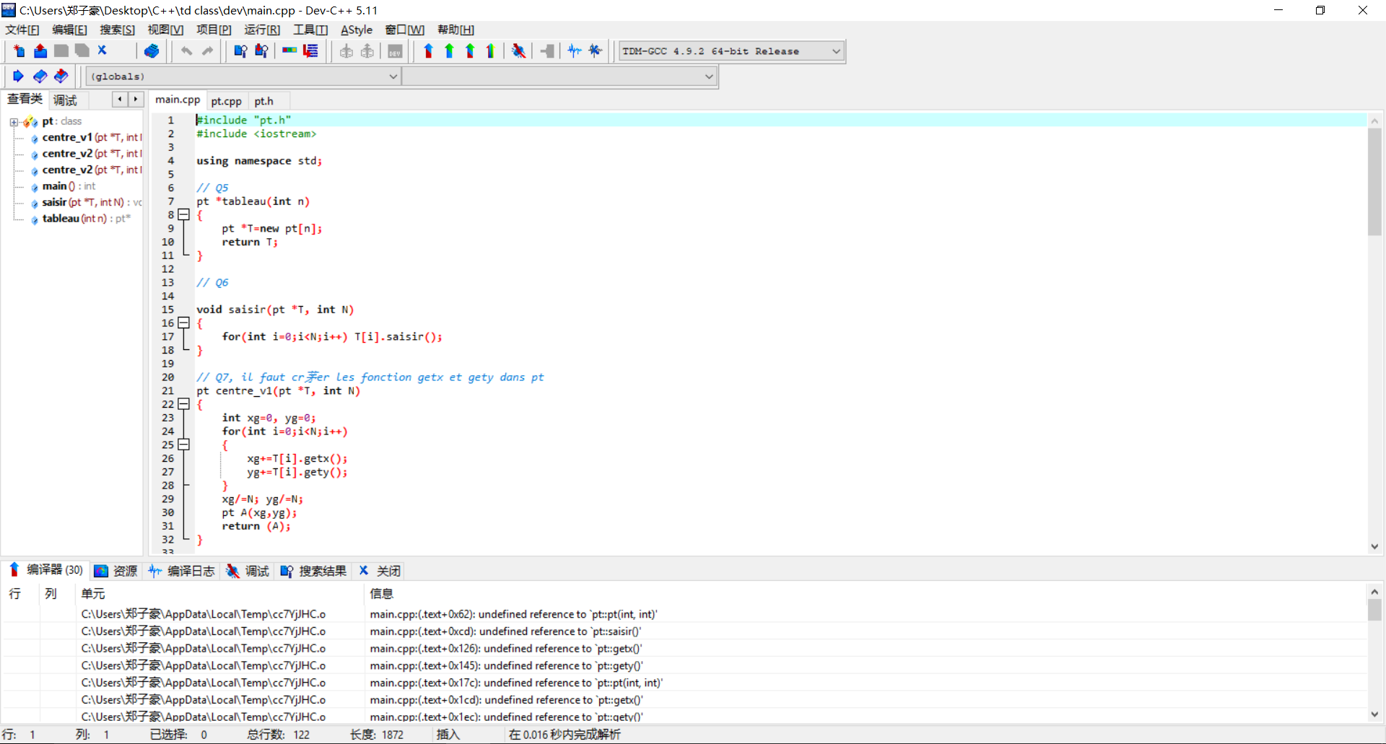This screenshot has height=744, width=1386.
Task: Click the Goto line icon with red arrow
Action: tap(311, 51)
